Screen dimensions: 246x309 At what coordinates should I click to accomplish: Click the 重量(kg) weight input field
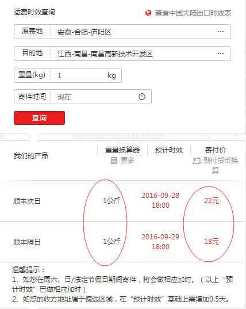(68, 75)
